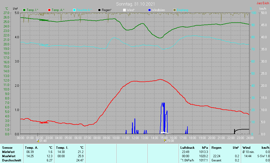The height and width of the screenshot is (163, 270).
Task: Click the red Temp. A. legend swatch
Action: click(49, 10)
